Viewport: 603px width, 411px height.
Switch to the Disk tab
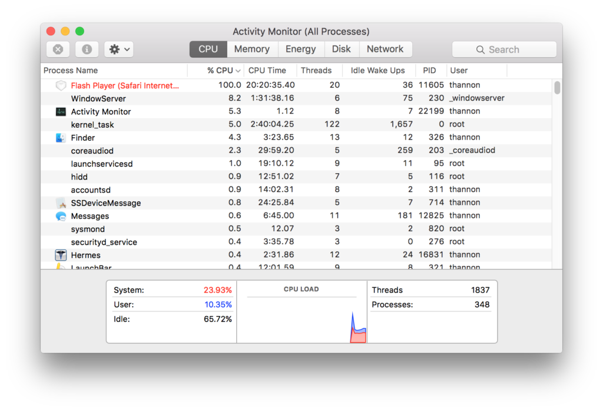click(x=342, y=49)
